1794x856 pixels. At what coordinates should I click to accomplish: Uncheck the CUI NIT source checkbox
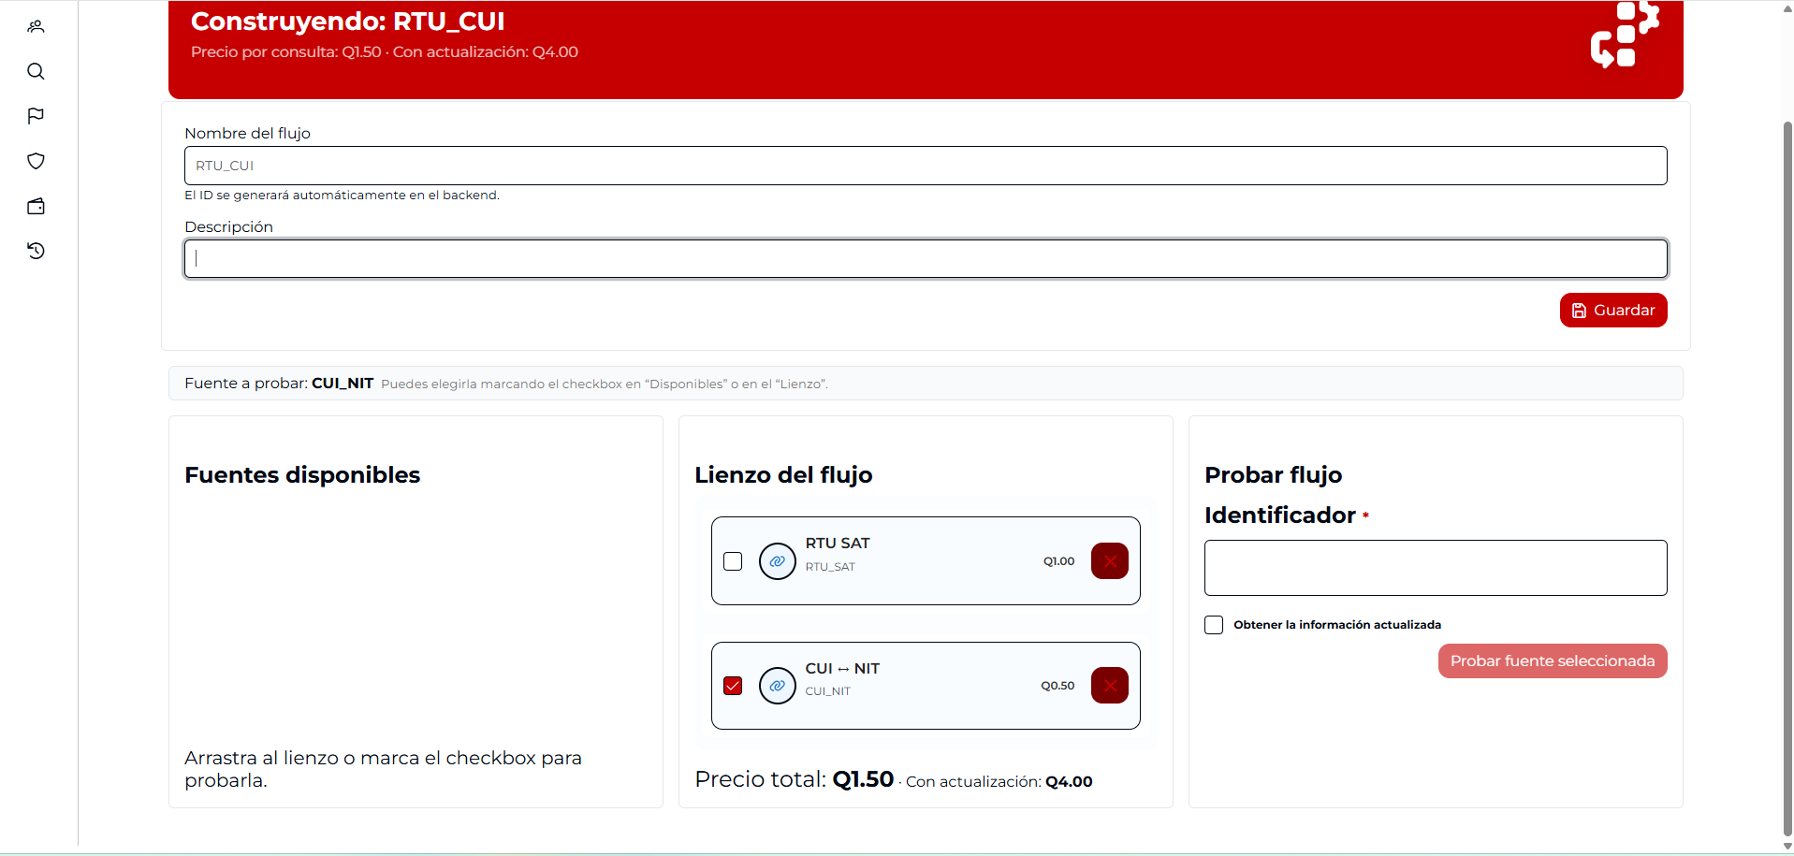(x=733, y=686)
